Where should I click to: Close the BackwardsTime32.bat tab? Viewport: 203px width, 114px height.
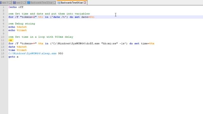(55, 3)
